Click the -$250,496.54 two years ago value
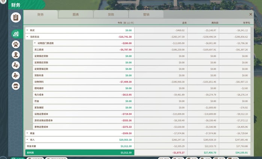The height and width of the screenshot is (159, 262). click(209, 37)
